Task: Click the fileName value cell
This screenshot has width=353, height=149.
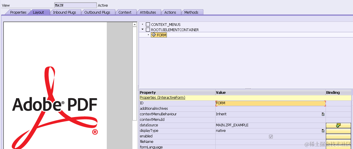Action: pos(270,142)
